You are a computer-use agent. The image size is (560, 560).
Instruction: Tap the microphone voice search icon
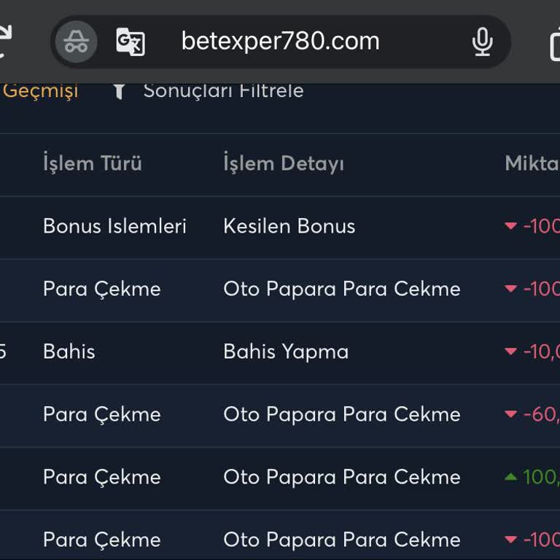(x=482, y=42)
